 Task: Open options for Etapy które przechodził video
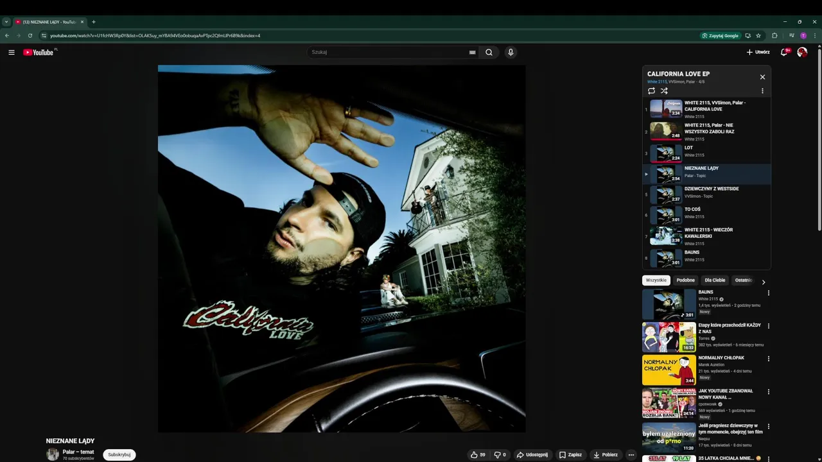(768, 326)
